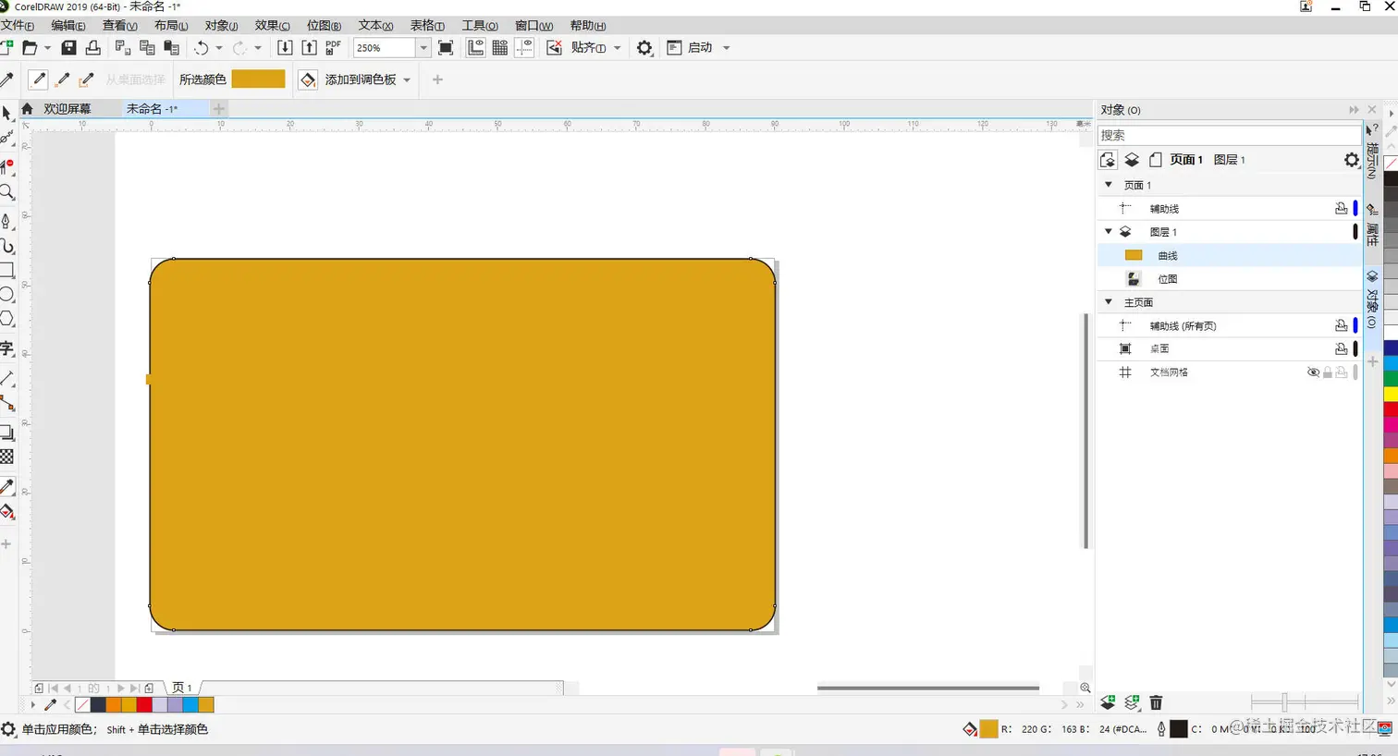1398x756 pixels.
Task: Click the new layer icon at Objects panel bottom
Action: (x=1108, y=703)
